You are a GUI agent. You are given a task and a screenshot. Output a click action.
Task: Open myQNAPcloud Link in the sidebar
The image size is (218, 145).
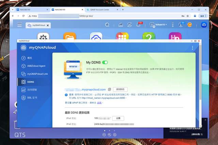(x=34, y=74)
